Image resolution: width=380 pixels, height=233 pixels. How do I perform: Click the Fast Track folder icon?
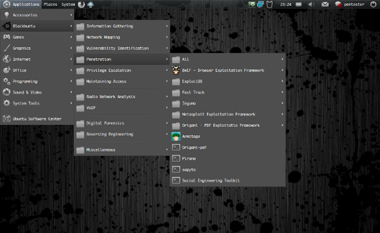(176, 92)
